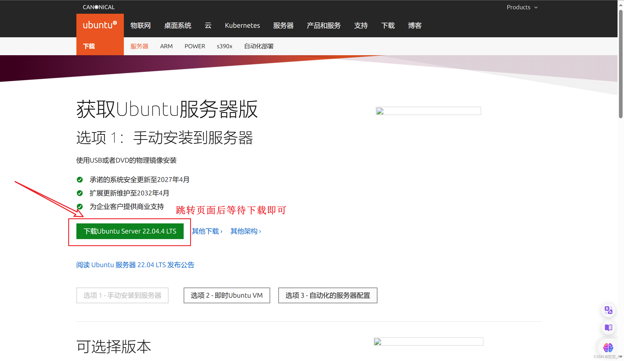Click the reading mode book icon
The height and width of the screenshot is (361, 624).
click(608, 328)
